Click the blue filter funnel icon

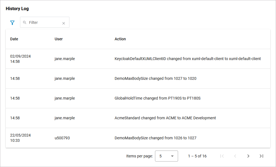point(12,23)
